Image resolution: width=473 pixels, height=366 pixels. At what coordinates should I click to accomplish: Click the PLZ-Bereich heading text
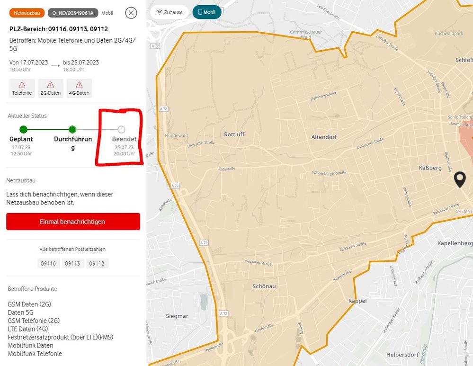(x=59, y=29)
